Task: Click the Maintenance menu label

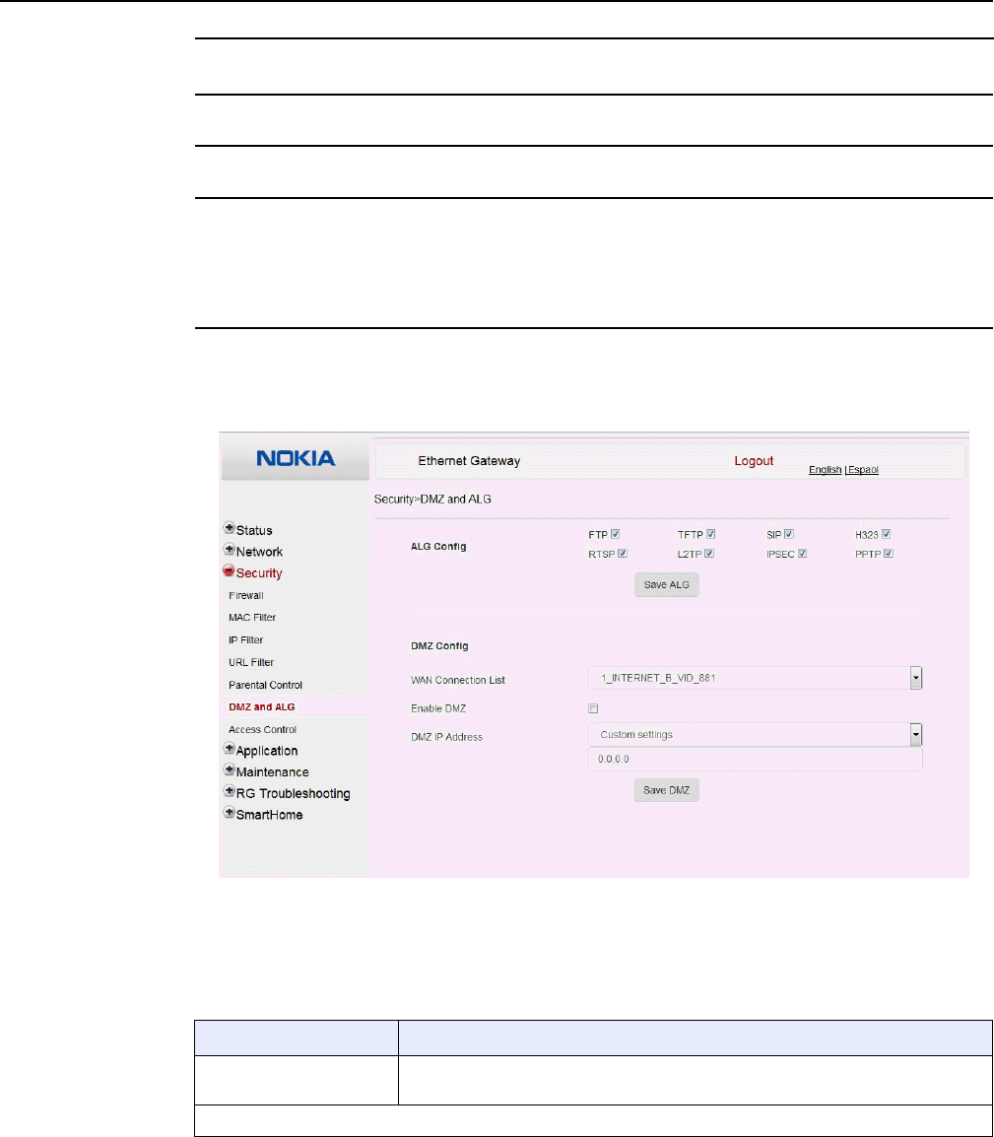Action: point(272,771)
